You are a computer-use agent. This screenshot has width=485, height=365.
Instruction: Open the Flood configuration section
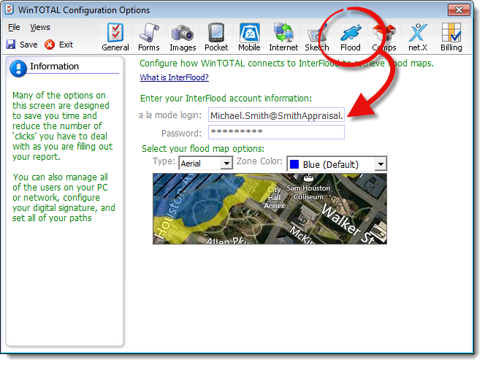tap(351, 36)
